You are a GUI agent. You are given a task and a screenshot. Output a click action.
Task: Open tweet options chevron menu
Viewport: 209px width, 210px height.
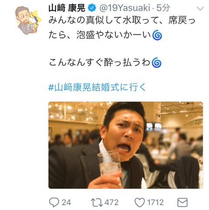200,8
